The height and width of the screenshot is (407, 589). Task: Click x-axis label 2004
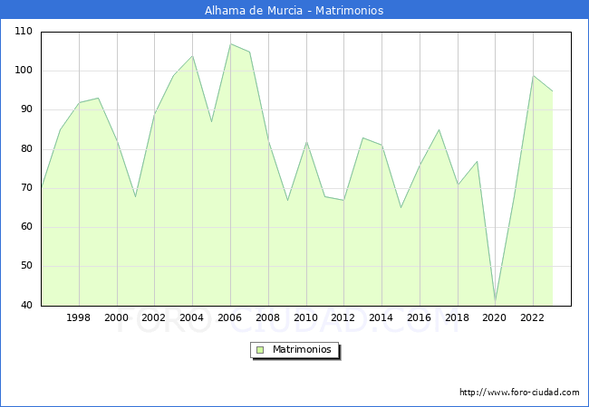pyautogui.click(x=191, y=317)
